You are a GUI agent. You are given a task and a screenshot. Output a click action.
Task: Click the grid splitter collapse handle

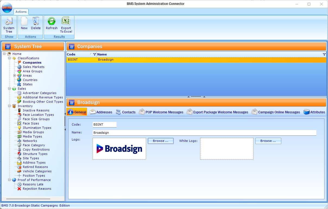196,97
